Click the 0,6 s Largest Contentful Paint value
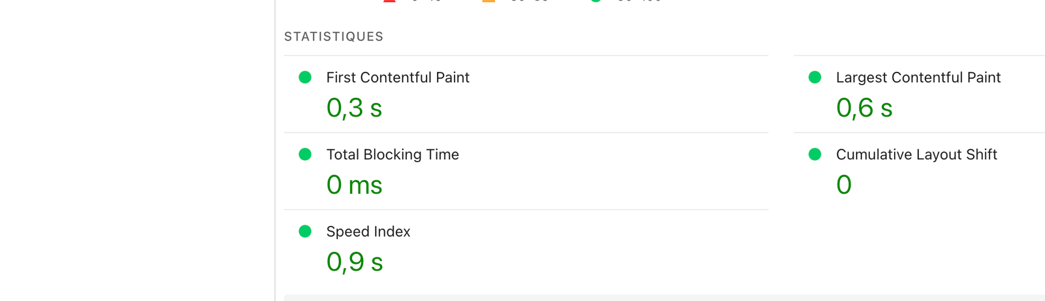 [x=864, y=108]
